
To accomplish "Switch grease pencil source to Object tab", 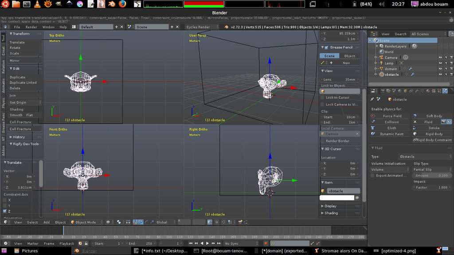I will [x=349, y=56].
